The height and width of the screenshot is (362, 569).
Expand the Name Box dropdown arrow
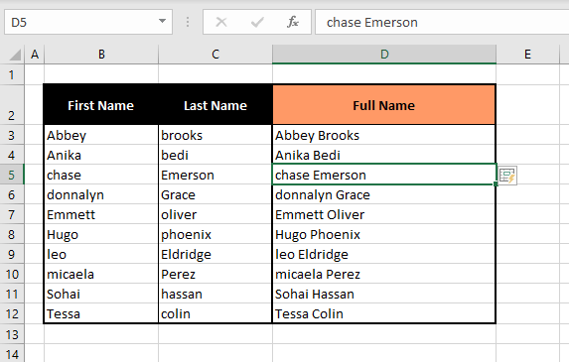(162, 22)
